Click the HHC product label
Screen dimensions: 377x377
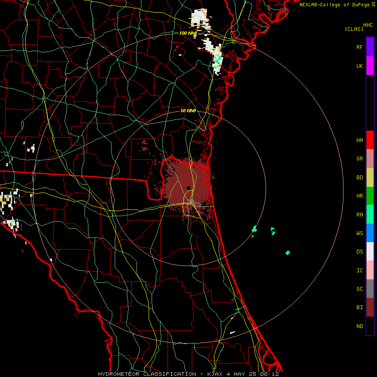[x=368, y=25]
